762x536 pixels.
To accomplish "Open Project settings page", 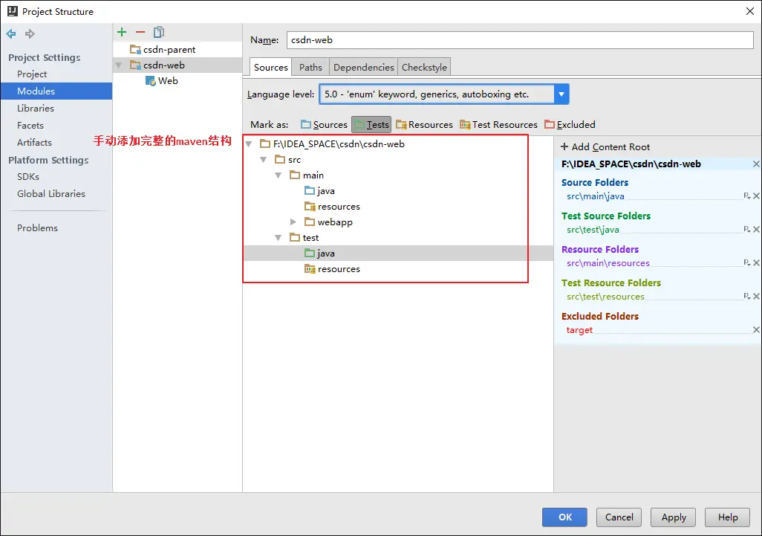I will [x=32, y=74].
